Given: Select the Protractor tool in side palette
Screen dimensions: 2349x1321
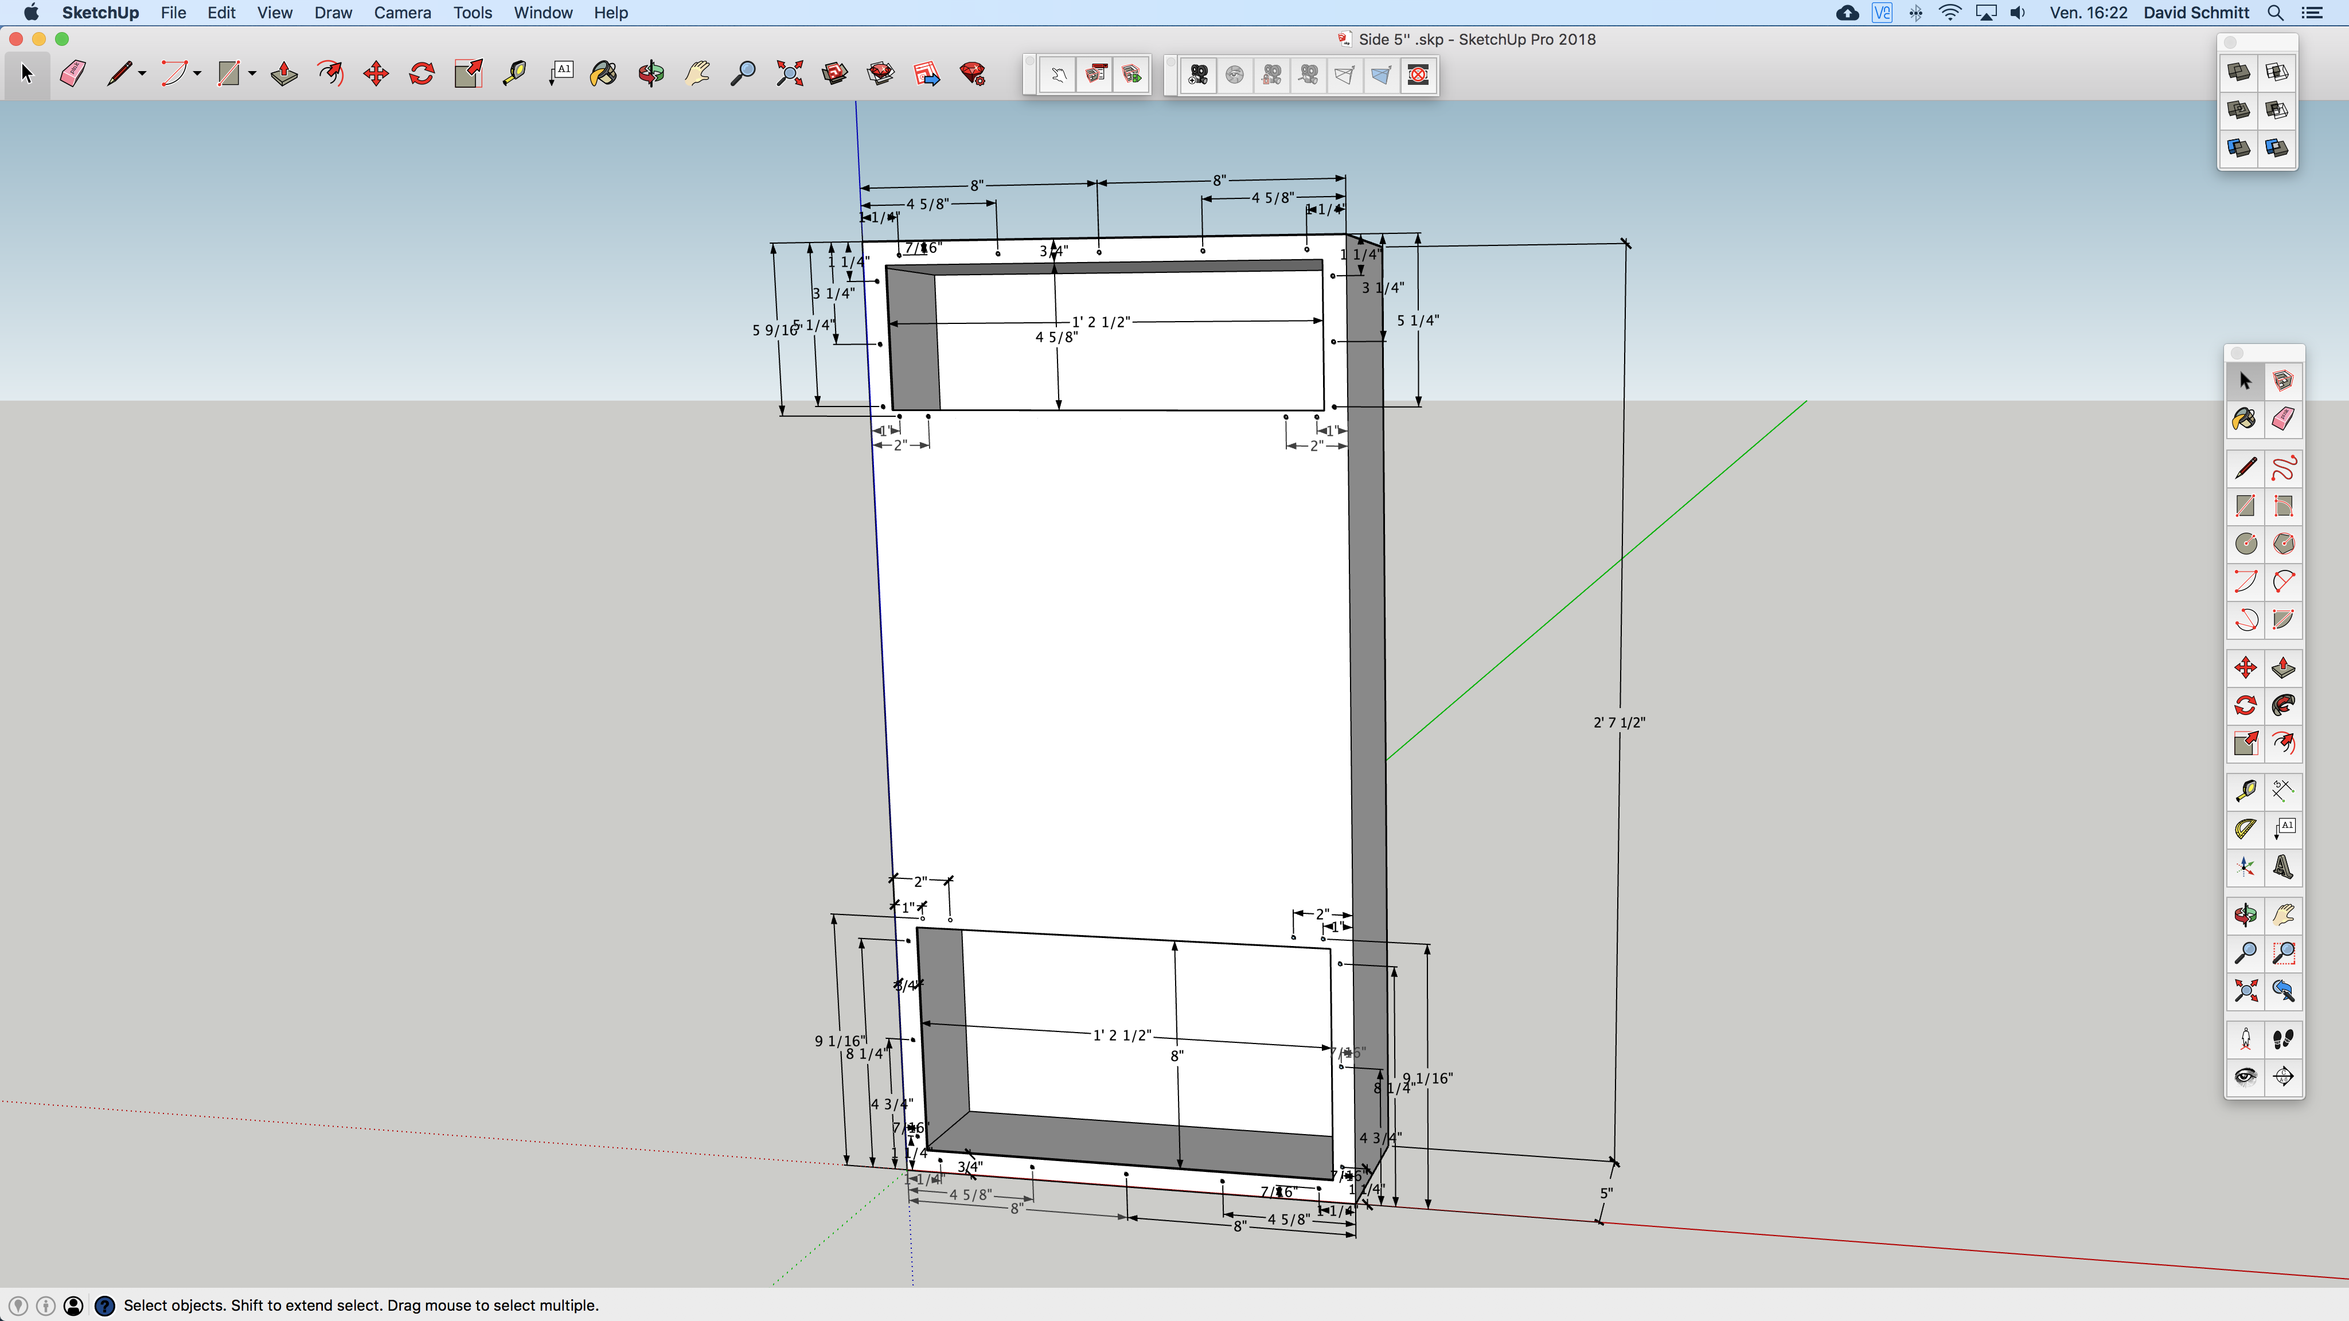Looking at the screenshot, I should 2245,828.
